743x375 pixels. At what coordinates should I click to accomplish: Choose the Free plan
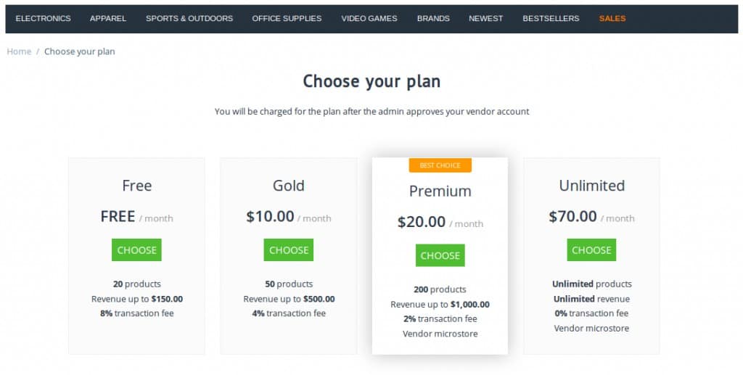(x=136, y=250)
